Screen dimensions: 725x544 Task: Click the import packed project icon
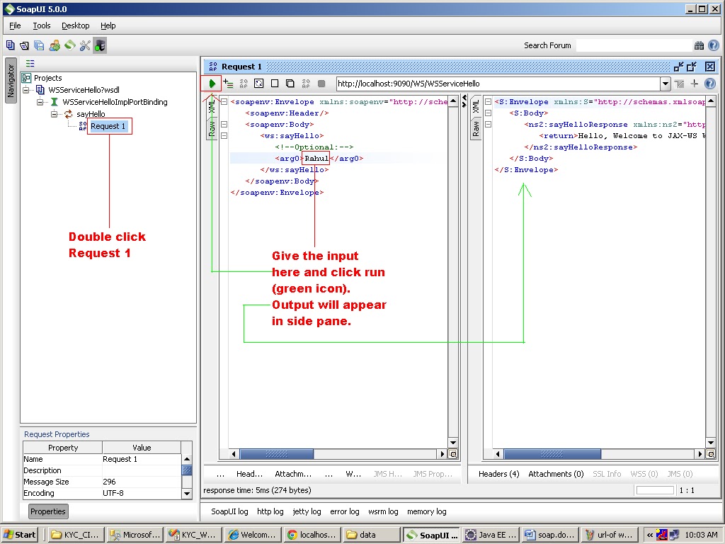pos(54,45)
